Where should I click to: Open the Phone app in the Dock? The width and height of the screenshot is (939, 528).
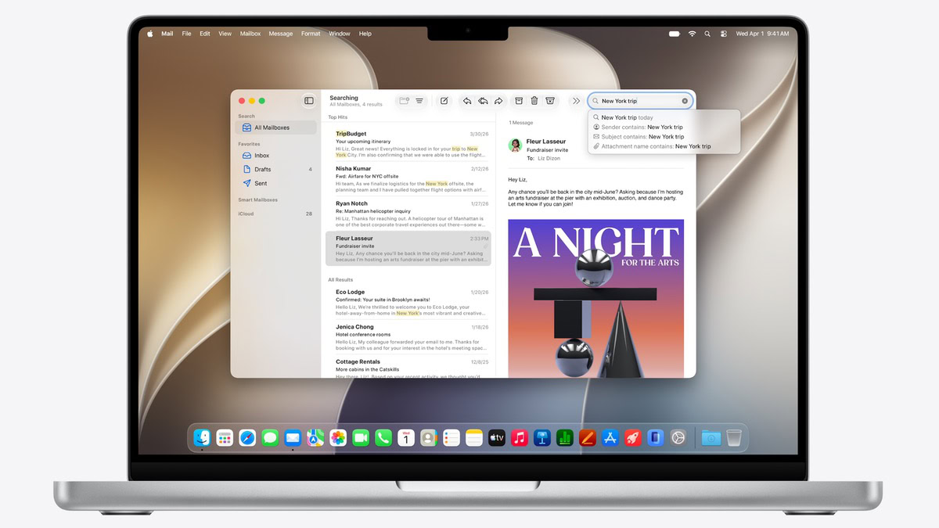click(383, 437)
